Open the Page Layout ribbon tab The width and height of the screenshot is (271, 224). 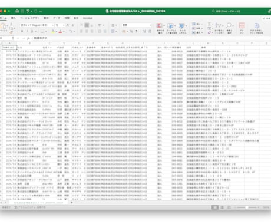[29, 18]
